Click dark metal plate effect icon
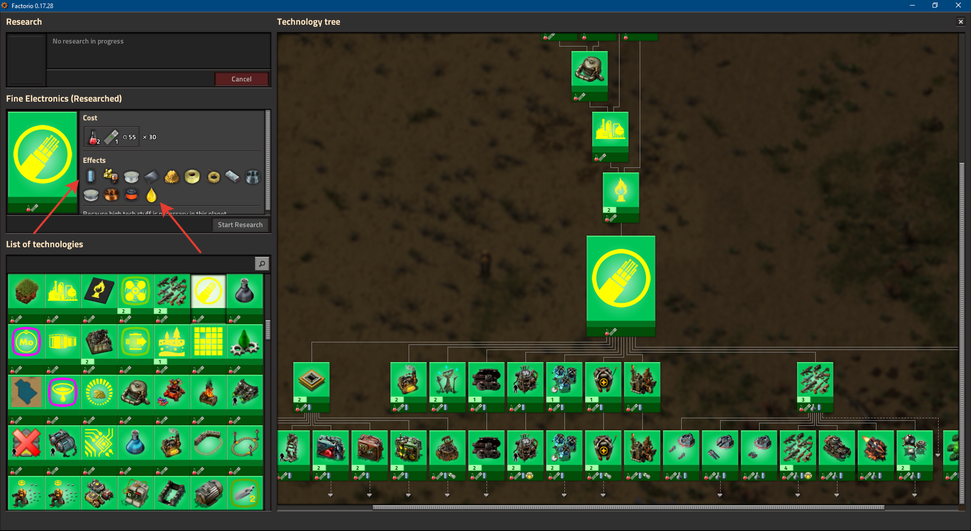Screen dimensions: 971x531 (x=152, y=176)
